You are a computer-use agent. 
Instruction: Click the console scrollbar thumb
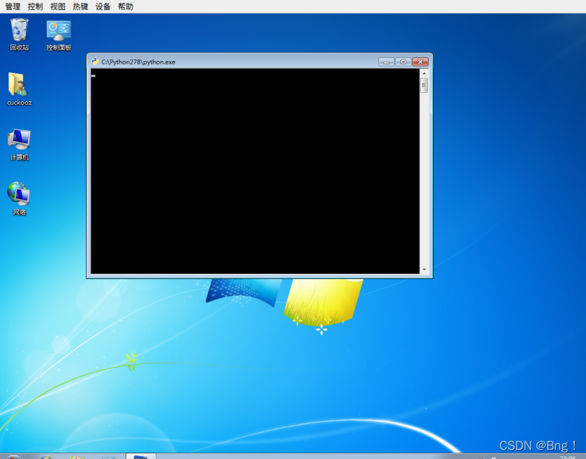coord(424,85)
